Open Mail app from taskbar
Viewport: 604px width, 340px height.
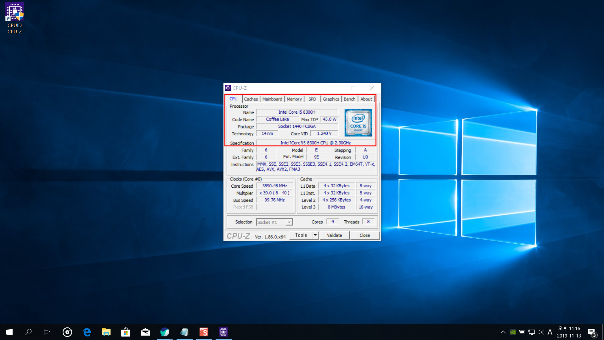coord(145,332)
